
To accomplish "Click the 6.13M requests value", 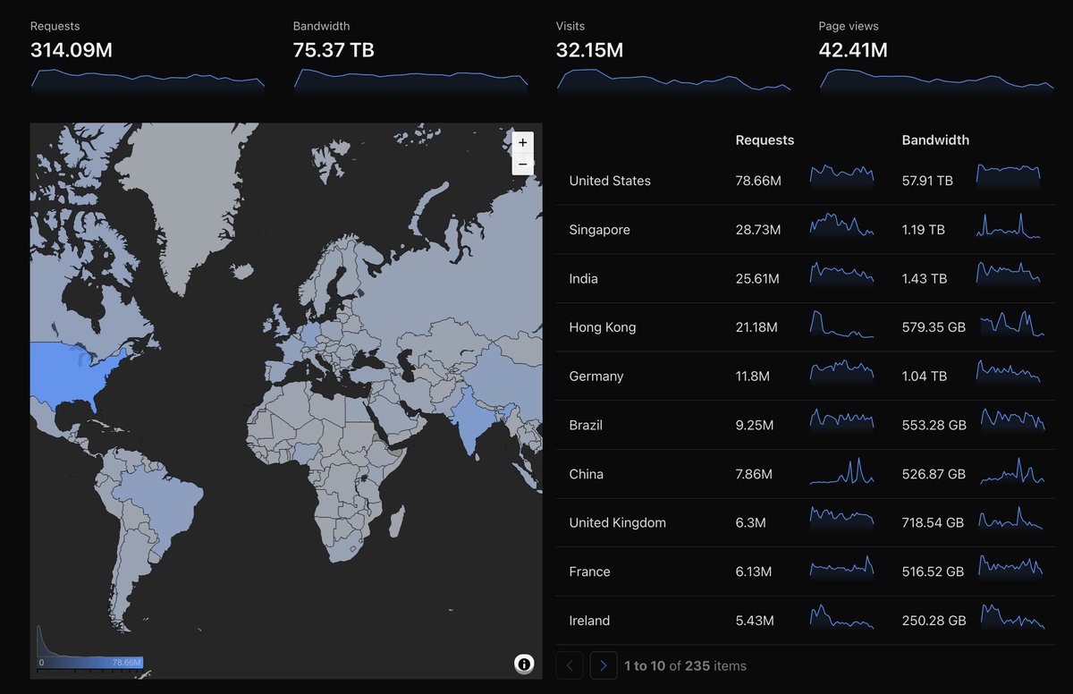I will [753, 571].
